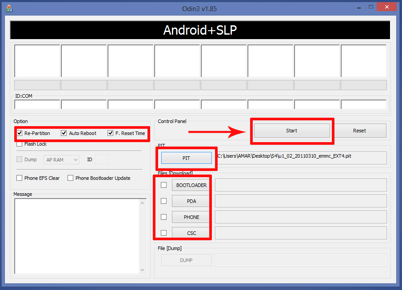Tick the checkbox beside PDA

[163, 201]
